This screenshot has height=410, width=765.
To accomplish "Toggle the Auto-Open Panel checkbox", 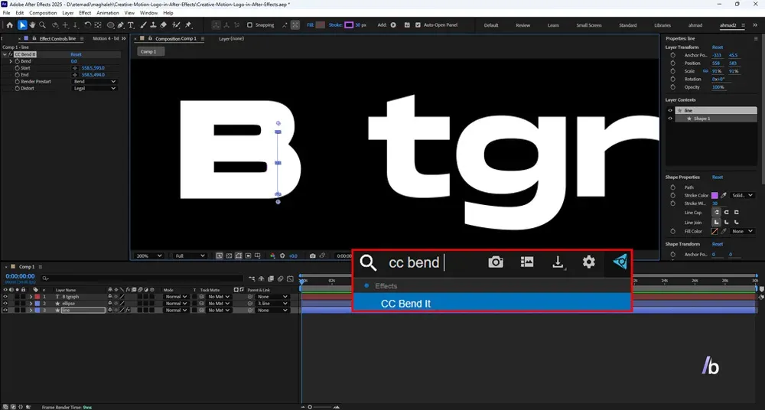I will tap(418, 25).
